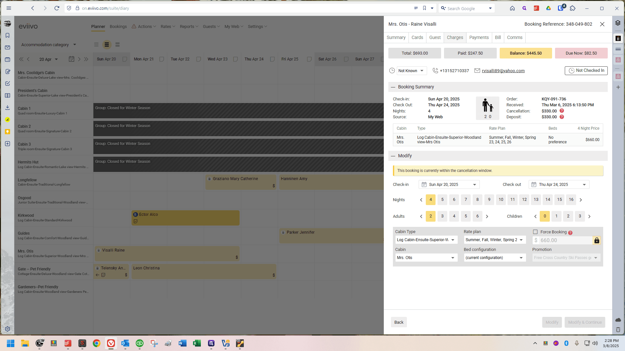Click the help icon beside Deposit amount
Image resolution: width=625 pixels, height=351 pixels.
562,117
